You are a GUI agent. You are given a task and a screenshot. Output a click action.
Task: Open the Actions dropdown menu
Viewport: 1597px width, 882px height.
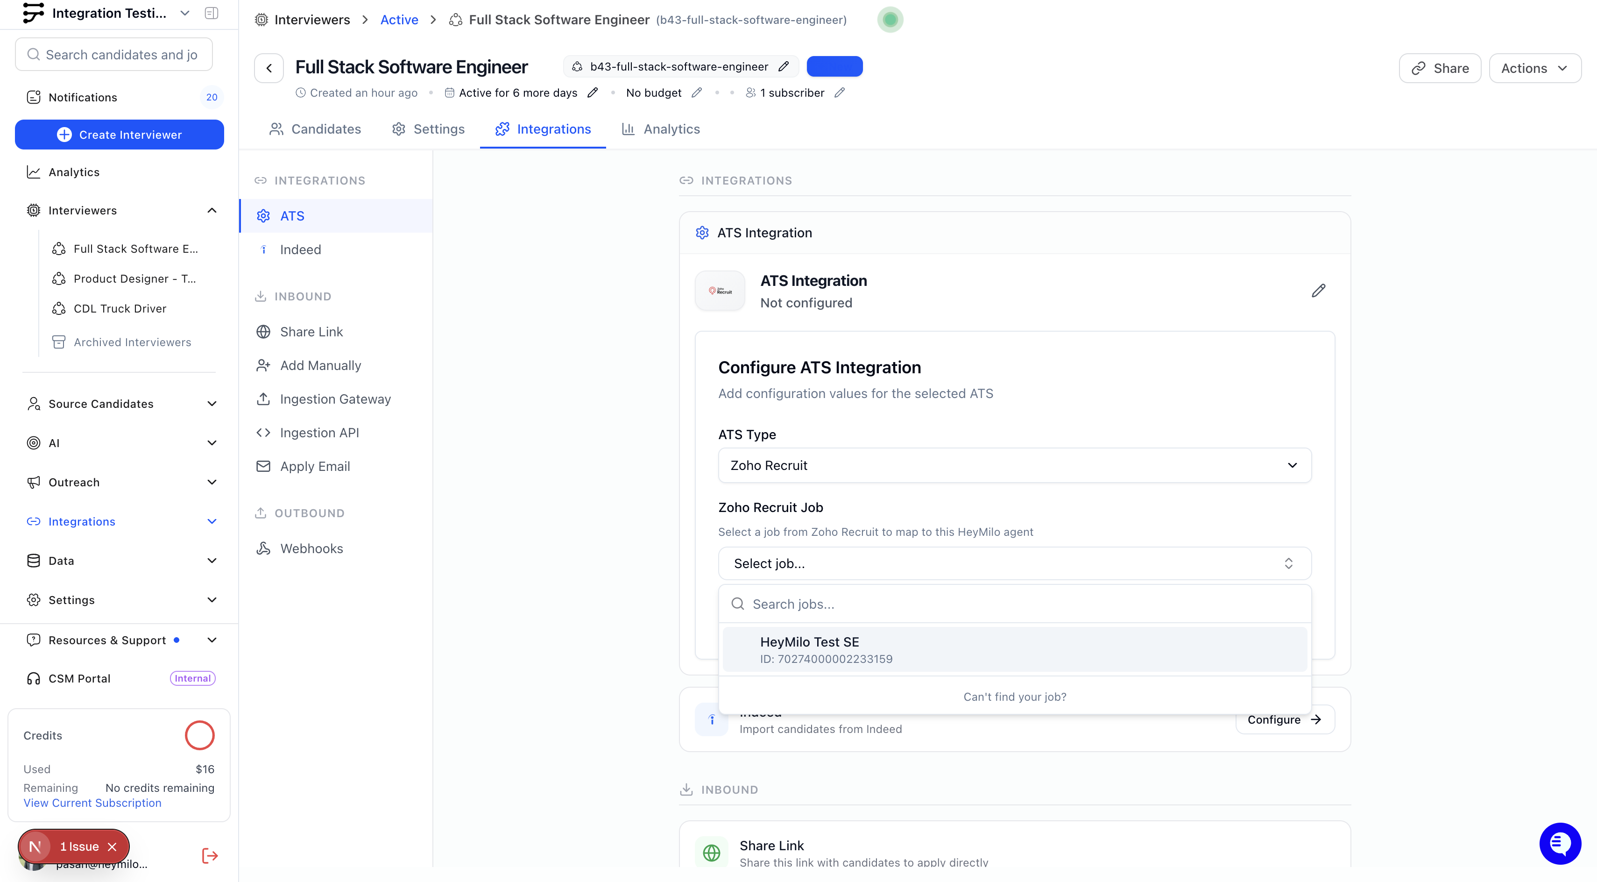1534,68
